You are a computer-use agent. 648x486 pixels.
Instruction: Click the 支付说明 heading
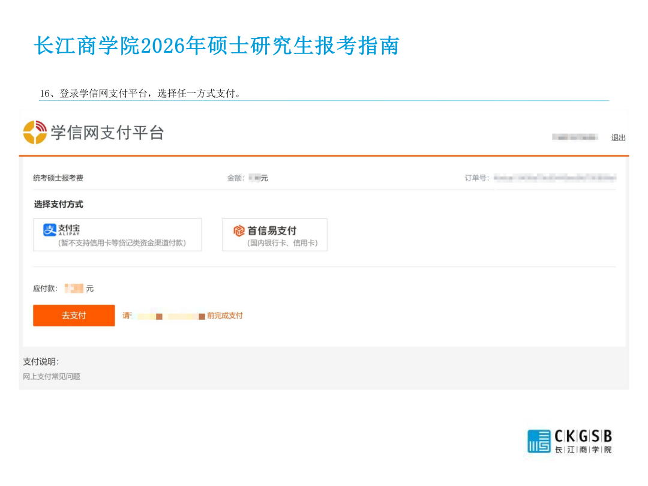coord(41,362)
